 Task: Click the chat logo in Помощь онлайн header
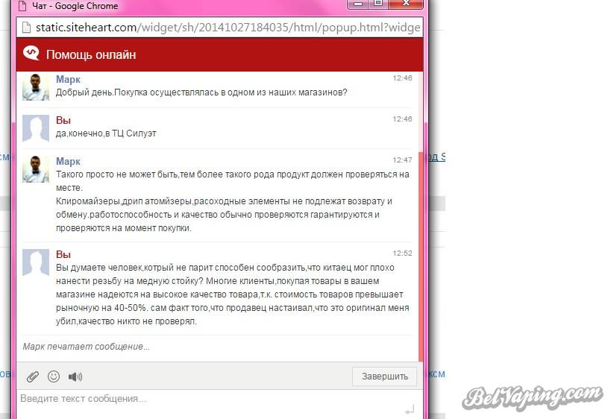pos(31,54)
